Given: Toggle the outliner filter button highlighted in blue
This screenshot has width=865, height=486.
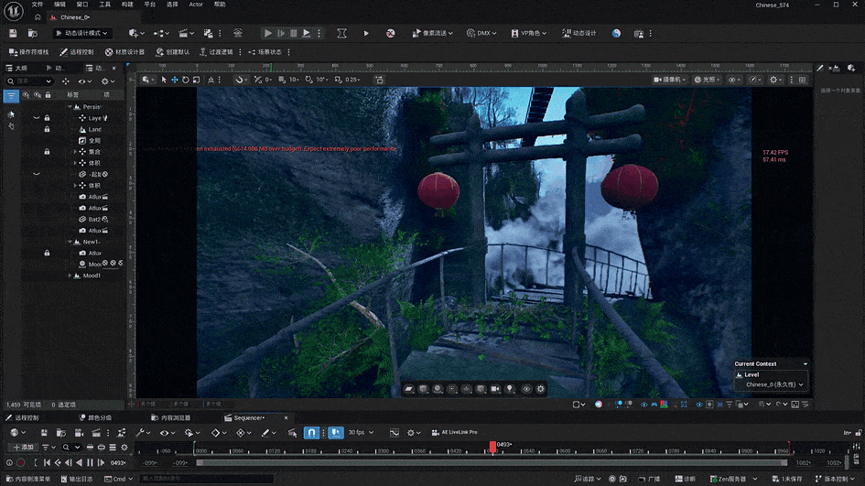Looking at the screenshot, I should click(x=11, y=96).
